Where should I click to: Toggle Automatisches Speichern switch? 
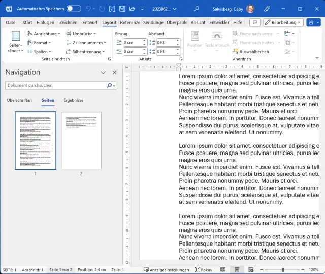coord(74,9)
